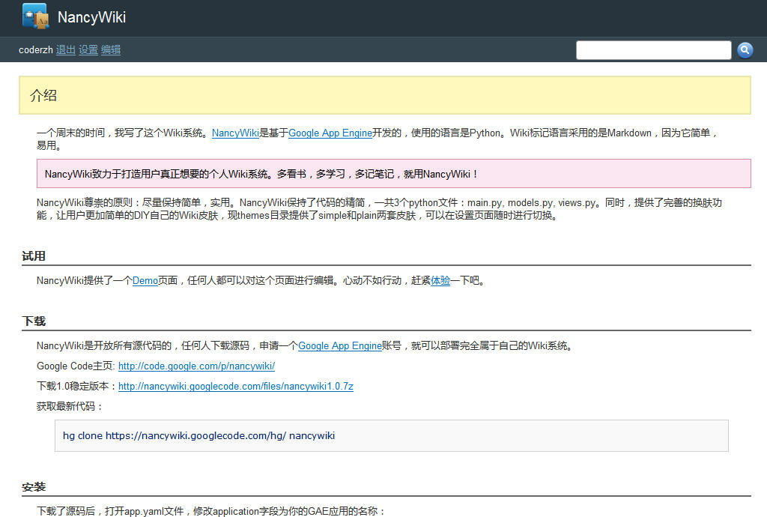The height and width of the screenshot is (517, 767).
Task: Click the hg clone command code block
Action: point(391,436)
